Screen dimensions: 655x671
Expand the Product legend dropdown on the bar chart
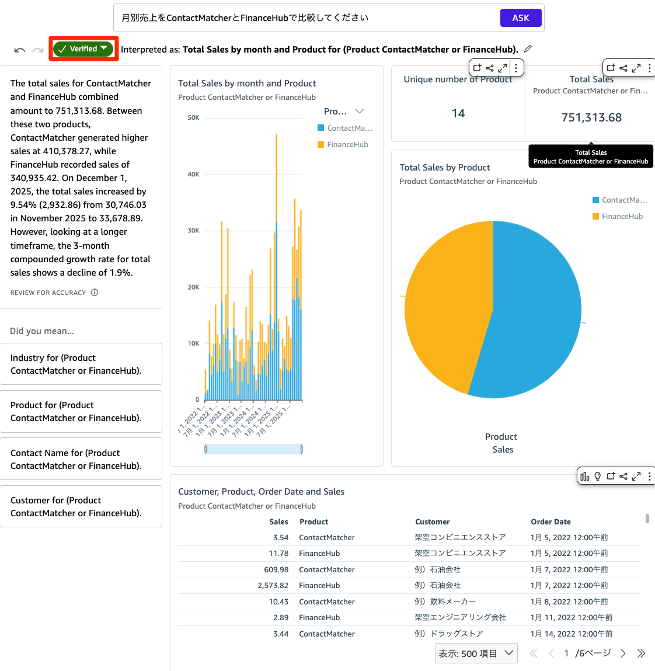pyautogui.click(x=359, y=111)
